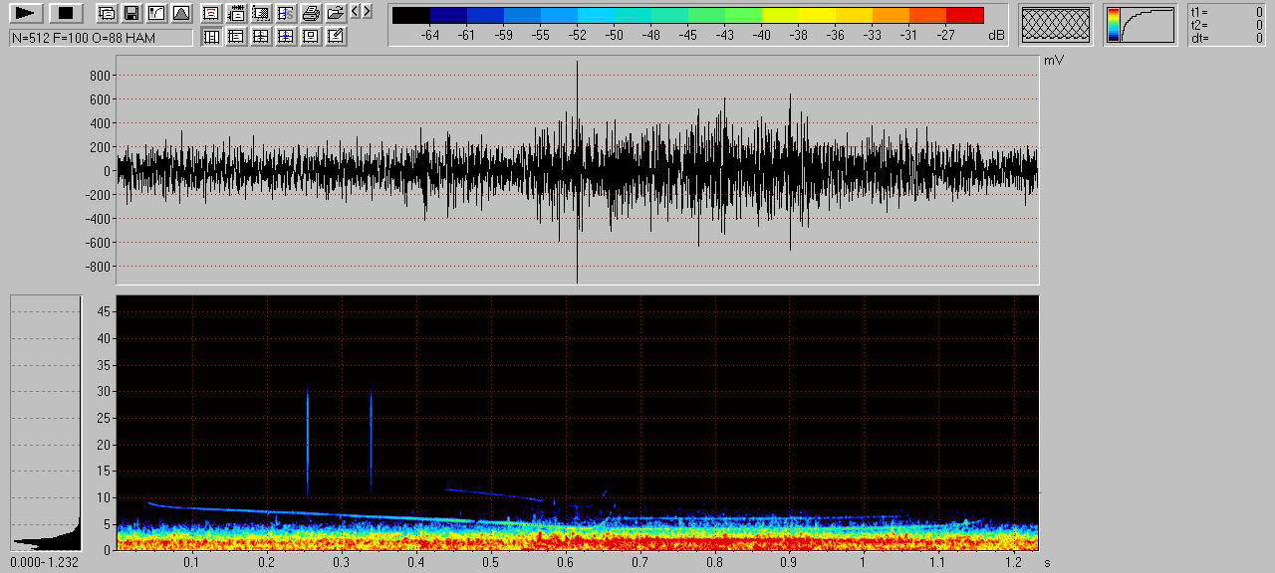Click the power spectrum panel left of the spectrogram
The width and height of the screenshot is (1275, 573).
point(46,423)
